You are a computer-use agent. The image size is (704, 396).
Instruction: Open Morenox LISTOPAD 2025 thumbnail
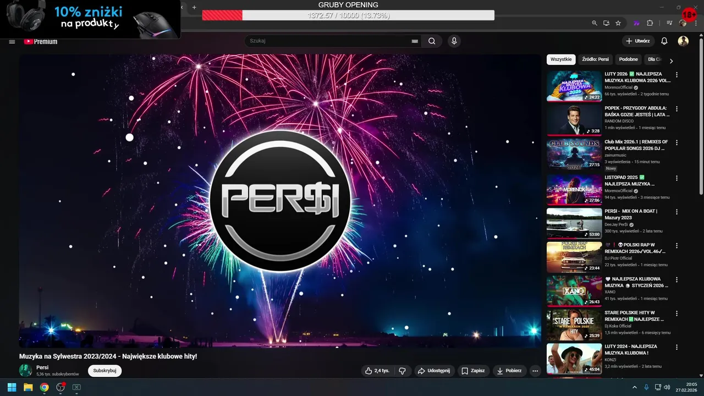pos(574,189)
